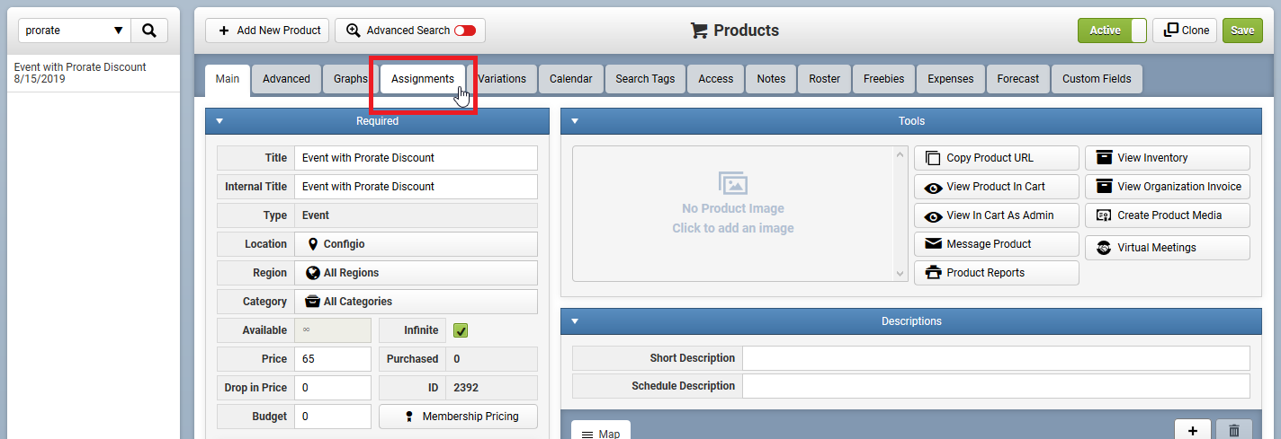Switch to the Advanced tab

[286, 79]
